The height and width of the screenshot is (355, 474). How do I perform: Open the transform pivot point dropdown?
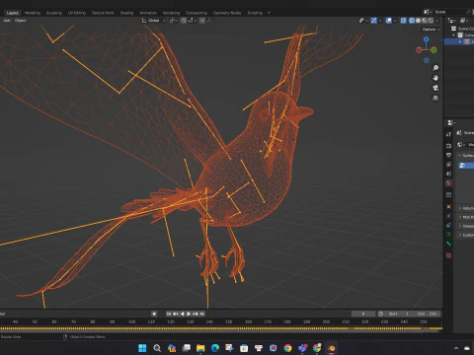173,21
